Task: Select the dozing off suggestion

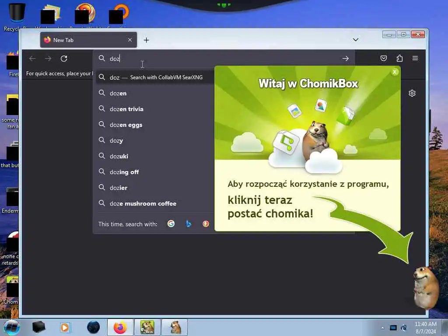Action: (155, 172)
